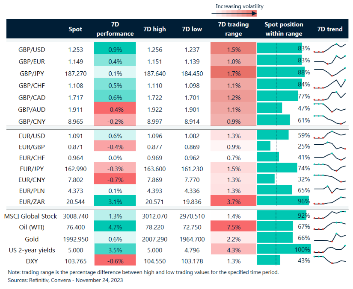Click the Spot position within range header
This screenshot has height=289, width=353.
[284, 29]
